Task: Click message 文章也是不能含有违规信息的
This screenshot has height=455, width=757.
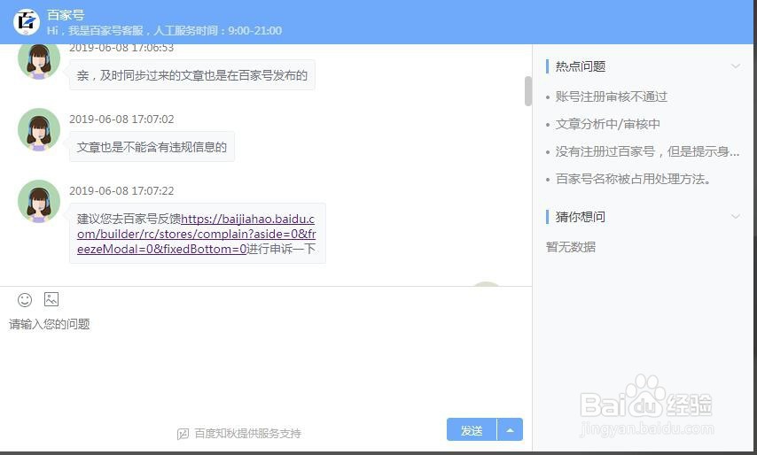Action: point(152,147)
